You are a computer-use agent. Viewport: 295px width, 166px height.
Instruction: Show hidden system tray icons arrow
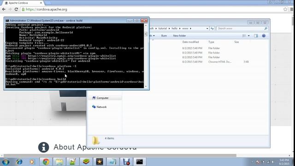(252, 162)
